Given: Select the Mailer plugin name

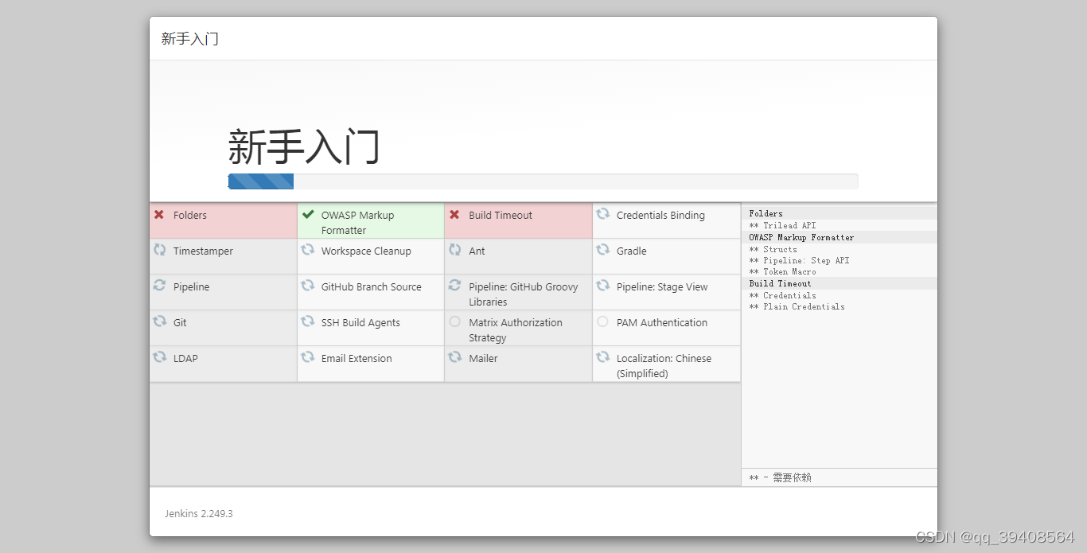Looking at the screenshot, I should point(483,358).
